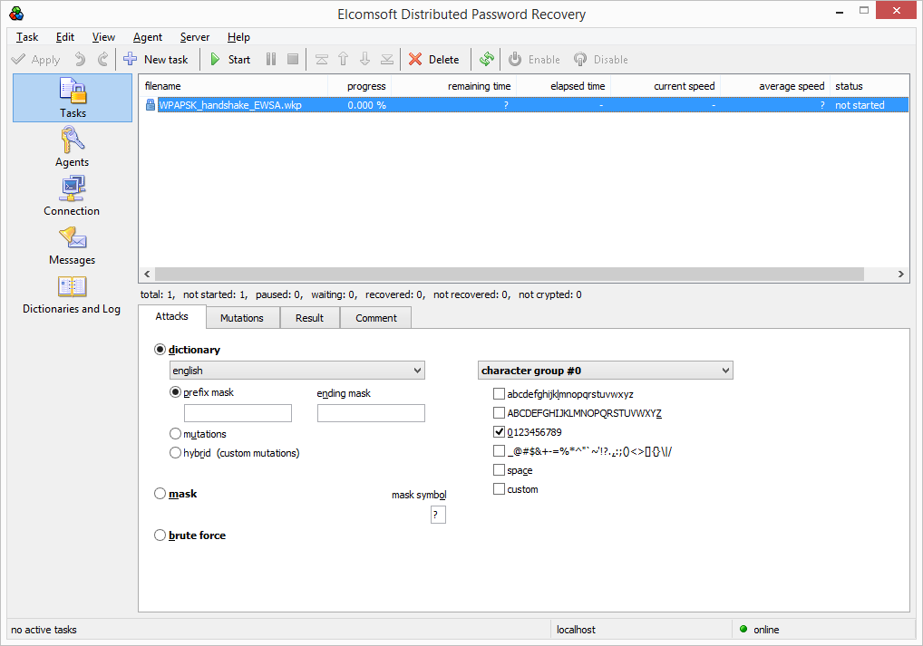Open the character group #0 dropdown
The image size is (923, 646).
point(606,370)
